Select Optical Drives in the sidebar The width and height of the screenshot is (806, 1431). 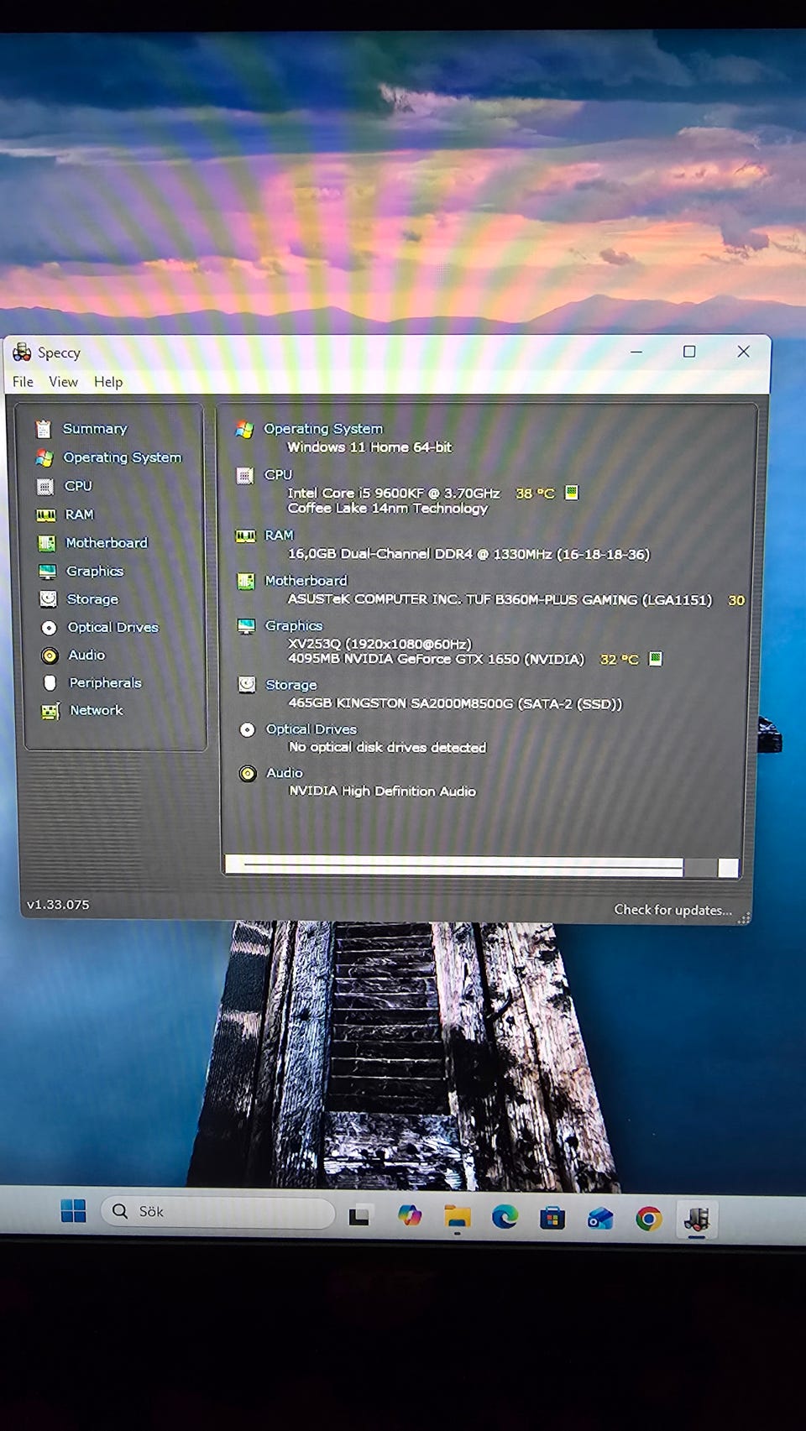tap(113, 628)
